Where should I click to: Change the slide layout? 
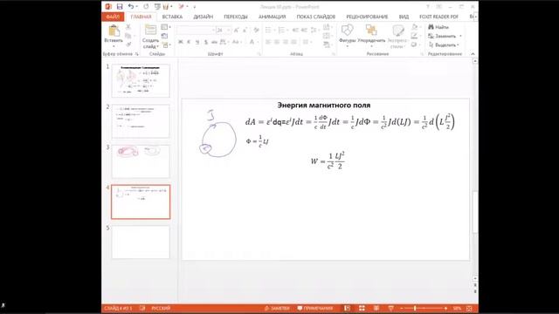click(x=165, y=27)
